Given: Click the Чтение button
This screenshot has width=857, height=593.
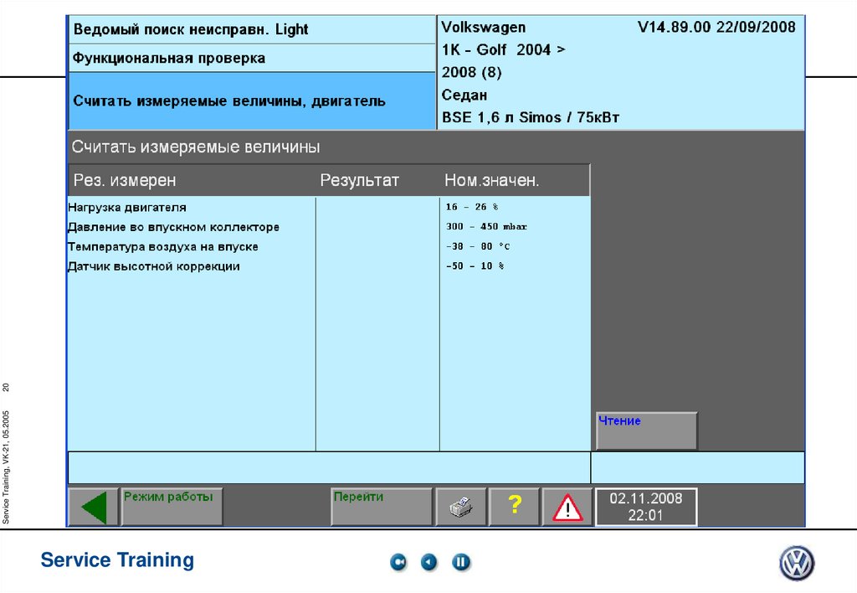Looking at the screenshot, I should coord(647,431).
